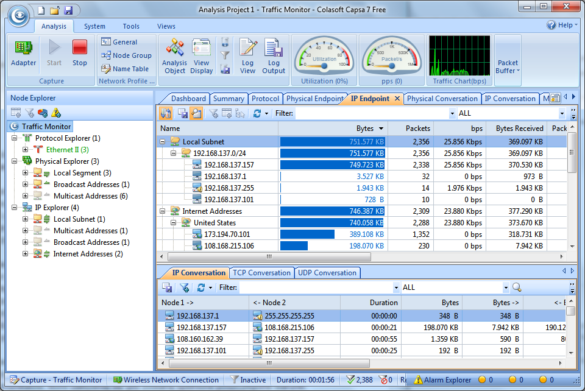
Task: Click the Utilization gauge
Action: [324, 55]
